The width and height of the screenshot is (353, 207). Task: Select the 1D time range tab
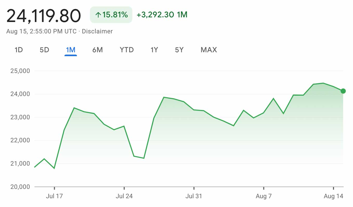[x=19, y=50]
